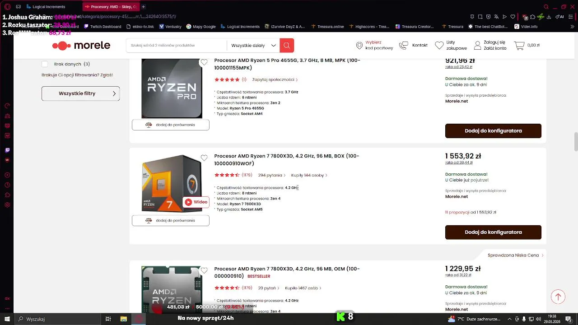The width and height of the screenshot is (578, 325).
Task: Click the Windows taskbar Wyszukaj search box
Action: 57,319
